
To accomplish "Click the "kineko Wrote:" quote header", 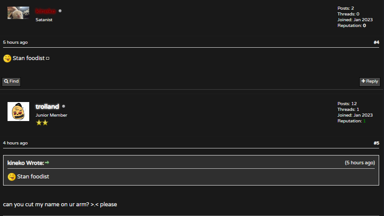I will (25, 163).
